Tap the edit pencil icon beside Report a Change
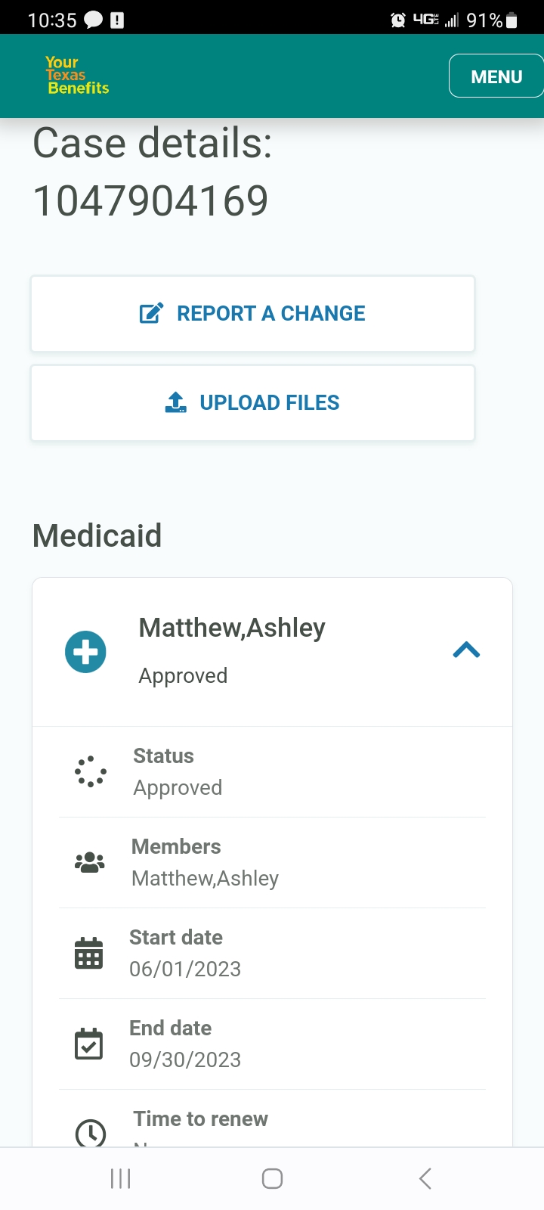Image resolution: width=544 pixels, height=1210 pixels. point(151,313)
